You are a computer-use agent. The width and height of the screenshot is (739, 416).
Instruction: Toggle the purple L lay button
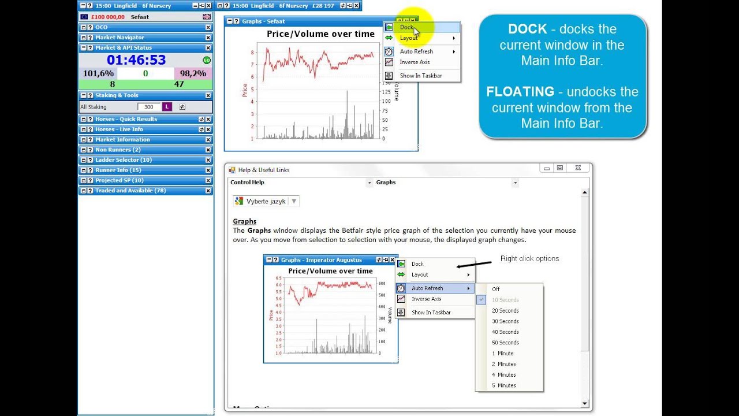tap(167, 107)
